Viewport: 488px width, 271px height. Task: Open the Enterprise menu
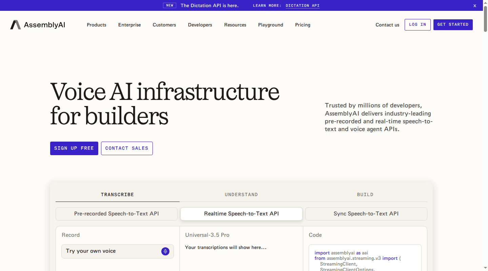point(129,25)
